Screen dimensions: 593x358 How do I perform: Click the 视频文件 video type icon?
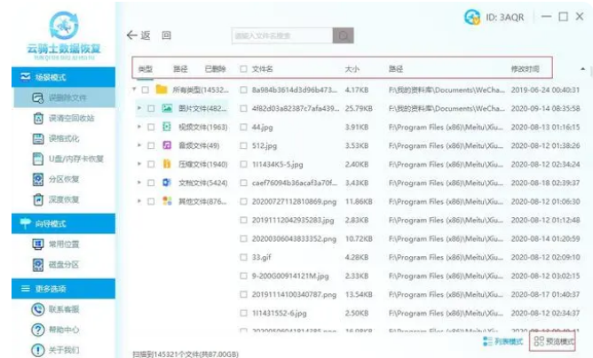coord(167,127)
